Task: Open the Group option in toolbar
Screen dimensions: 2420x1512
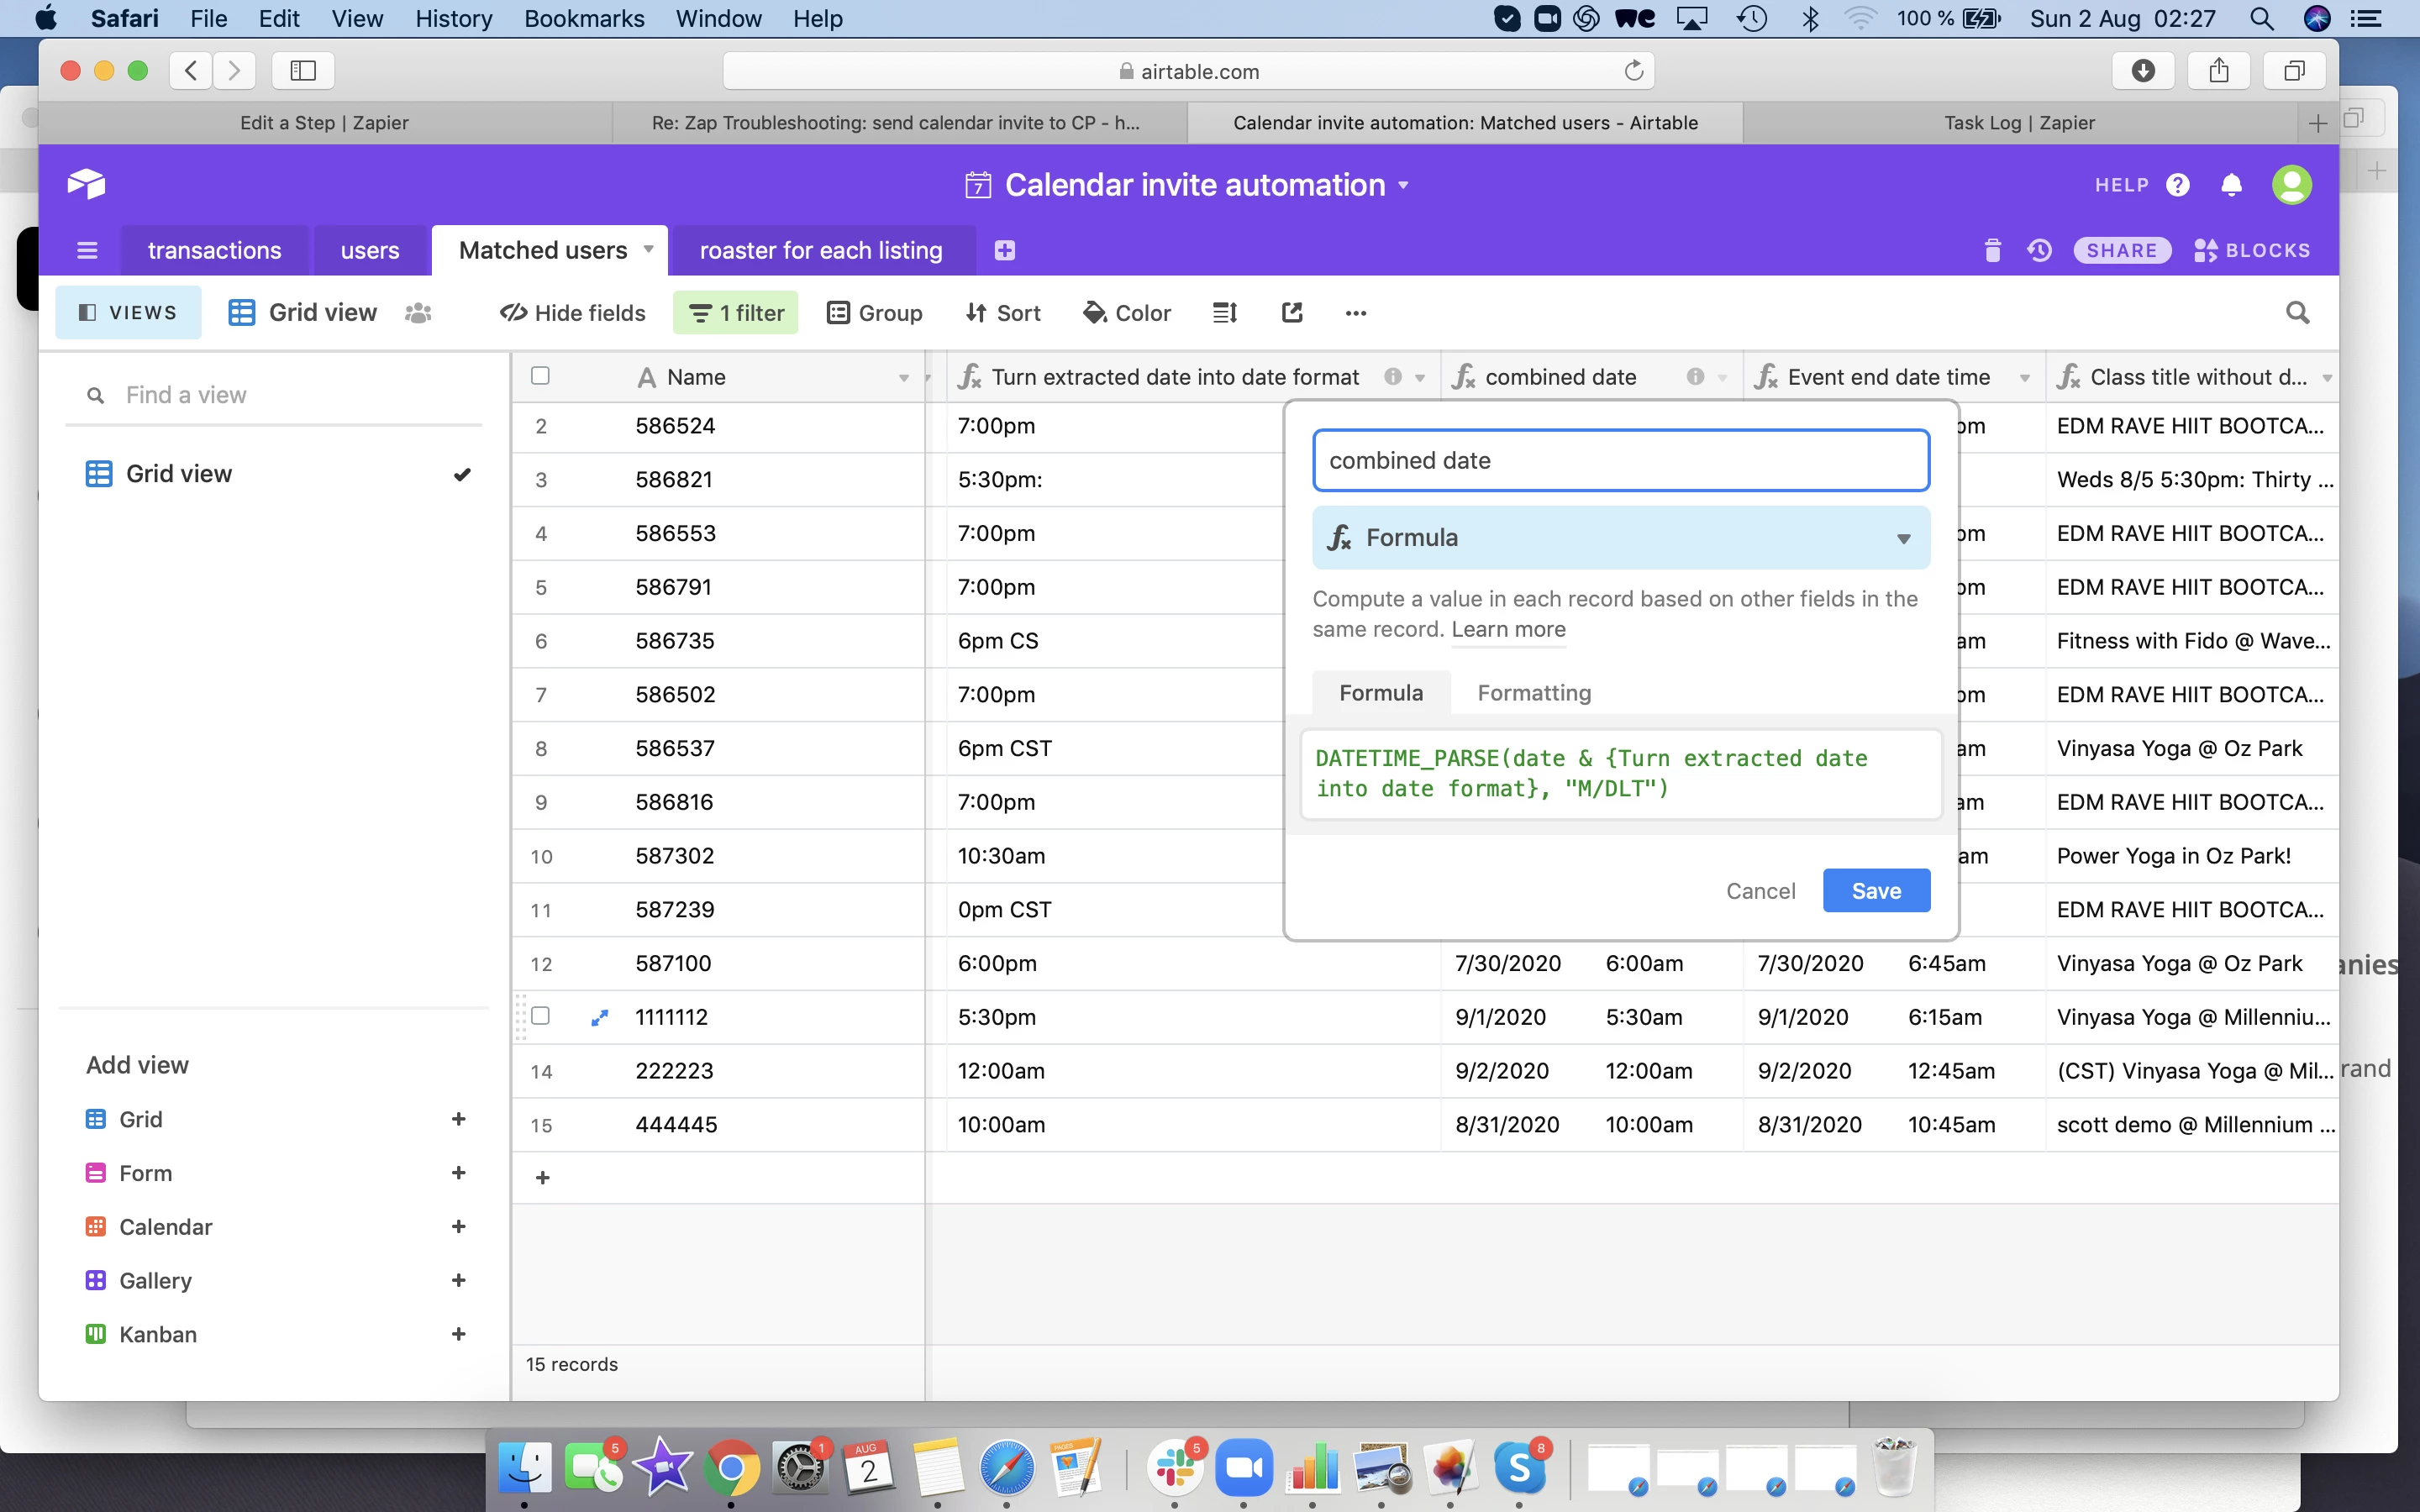Action: [x=874, y=313]
